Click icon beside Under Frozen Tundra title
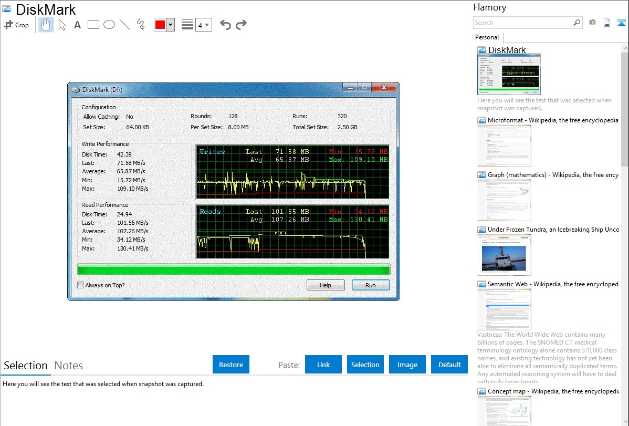The width and height of the screenshot is (629, 426). pos(481,230)
